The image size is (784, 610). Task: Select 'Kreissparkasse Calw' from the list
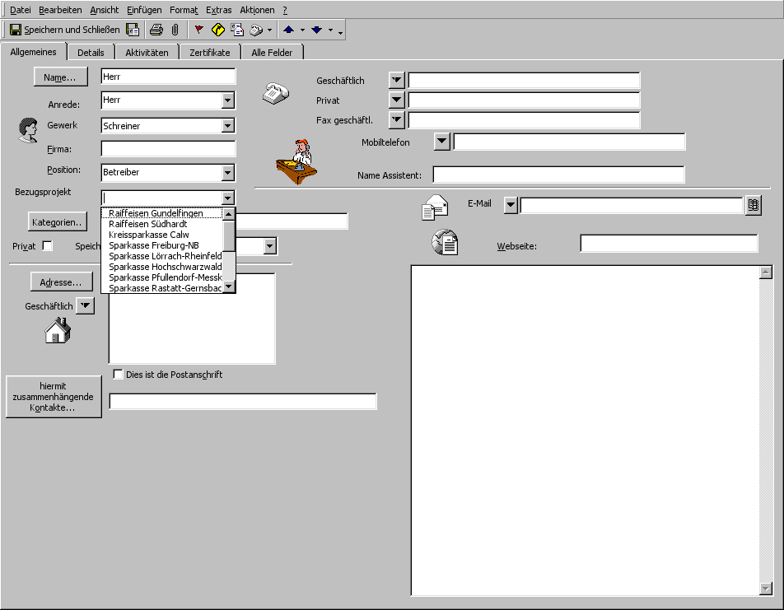point(149,235)
